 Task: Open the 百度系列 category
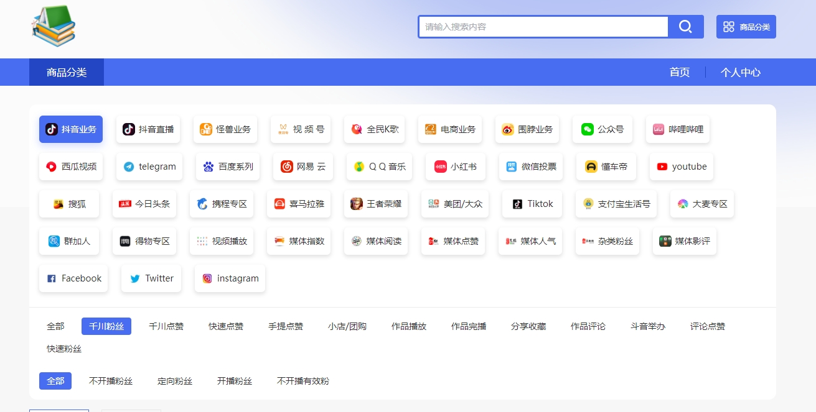click(228, 167)
